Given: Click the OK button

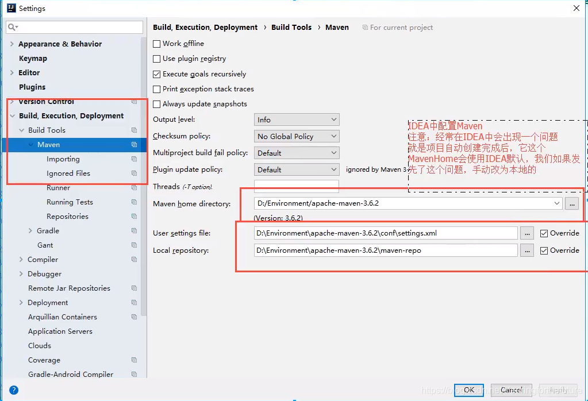Looking at the screenshot, I should 469,390.
